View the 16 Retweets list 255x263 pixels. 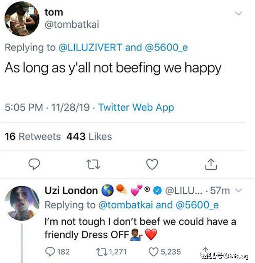pos(33,137)
